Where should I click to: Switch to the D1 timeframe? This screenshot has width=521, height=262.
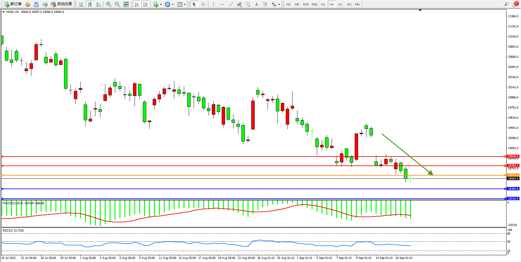click(x=340, y=4)
